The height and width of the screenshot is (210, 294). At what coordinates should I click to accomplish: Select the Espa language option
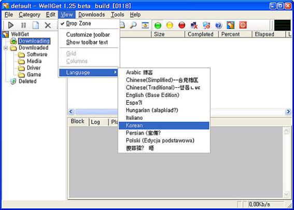click(x=164, y=103)
